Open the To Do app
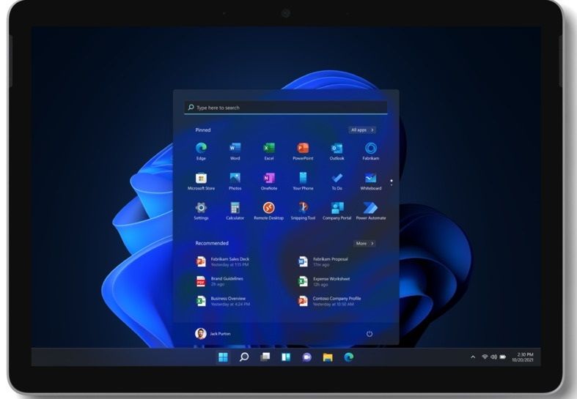This screenshot has height=399, width=577. [337, 181]
